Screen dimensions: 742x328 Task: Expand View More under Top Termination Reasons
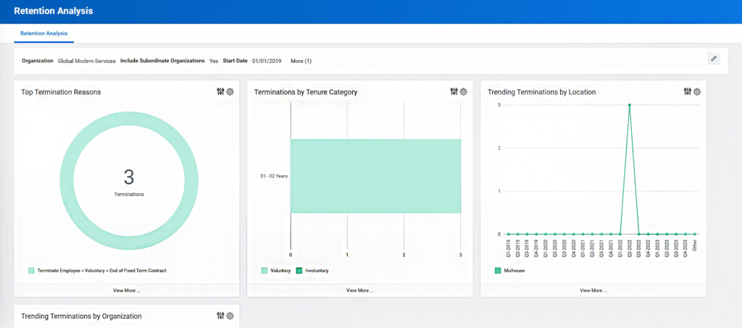[x=126, y=290]
